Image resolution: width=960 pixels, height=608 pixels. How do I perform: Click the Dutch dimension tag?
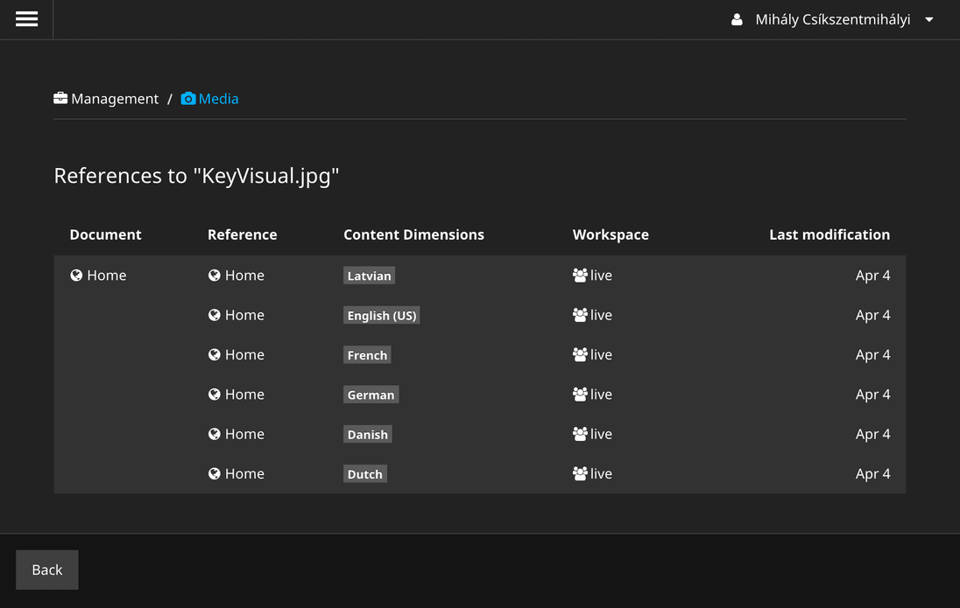(365, 475)
